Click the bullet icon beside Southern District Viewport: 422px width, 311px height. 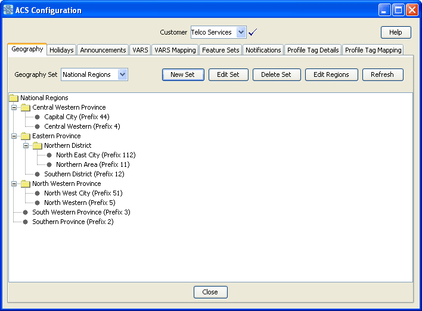tap(37, 175)
